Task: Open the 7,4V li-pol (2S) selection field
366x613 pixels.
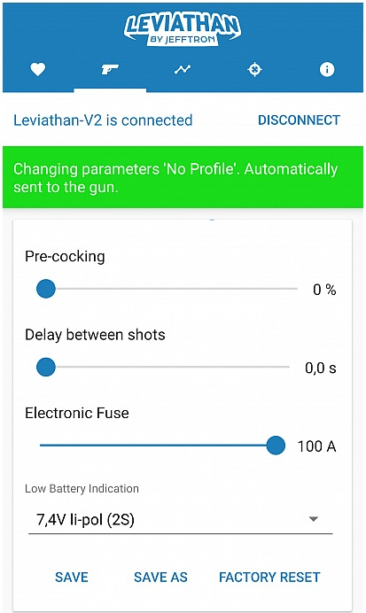Action: 180,520
